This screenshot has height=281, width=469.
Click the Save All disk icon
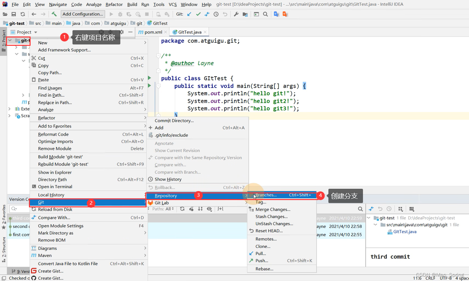14,14
